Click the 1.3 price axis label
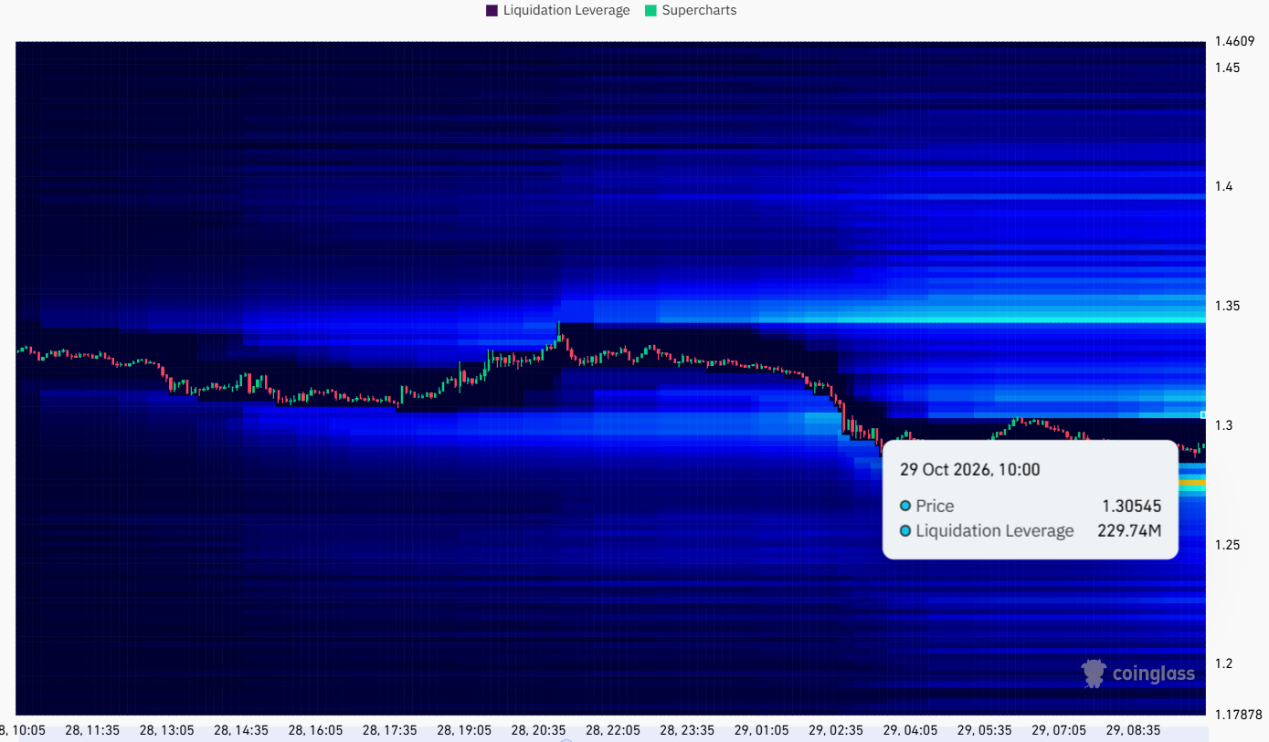 coord(1223,425)
